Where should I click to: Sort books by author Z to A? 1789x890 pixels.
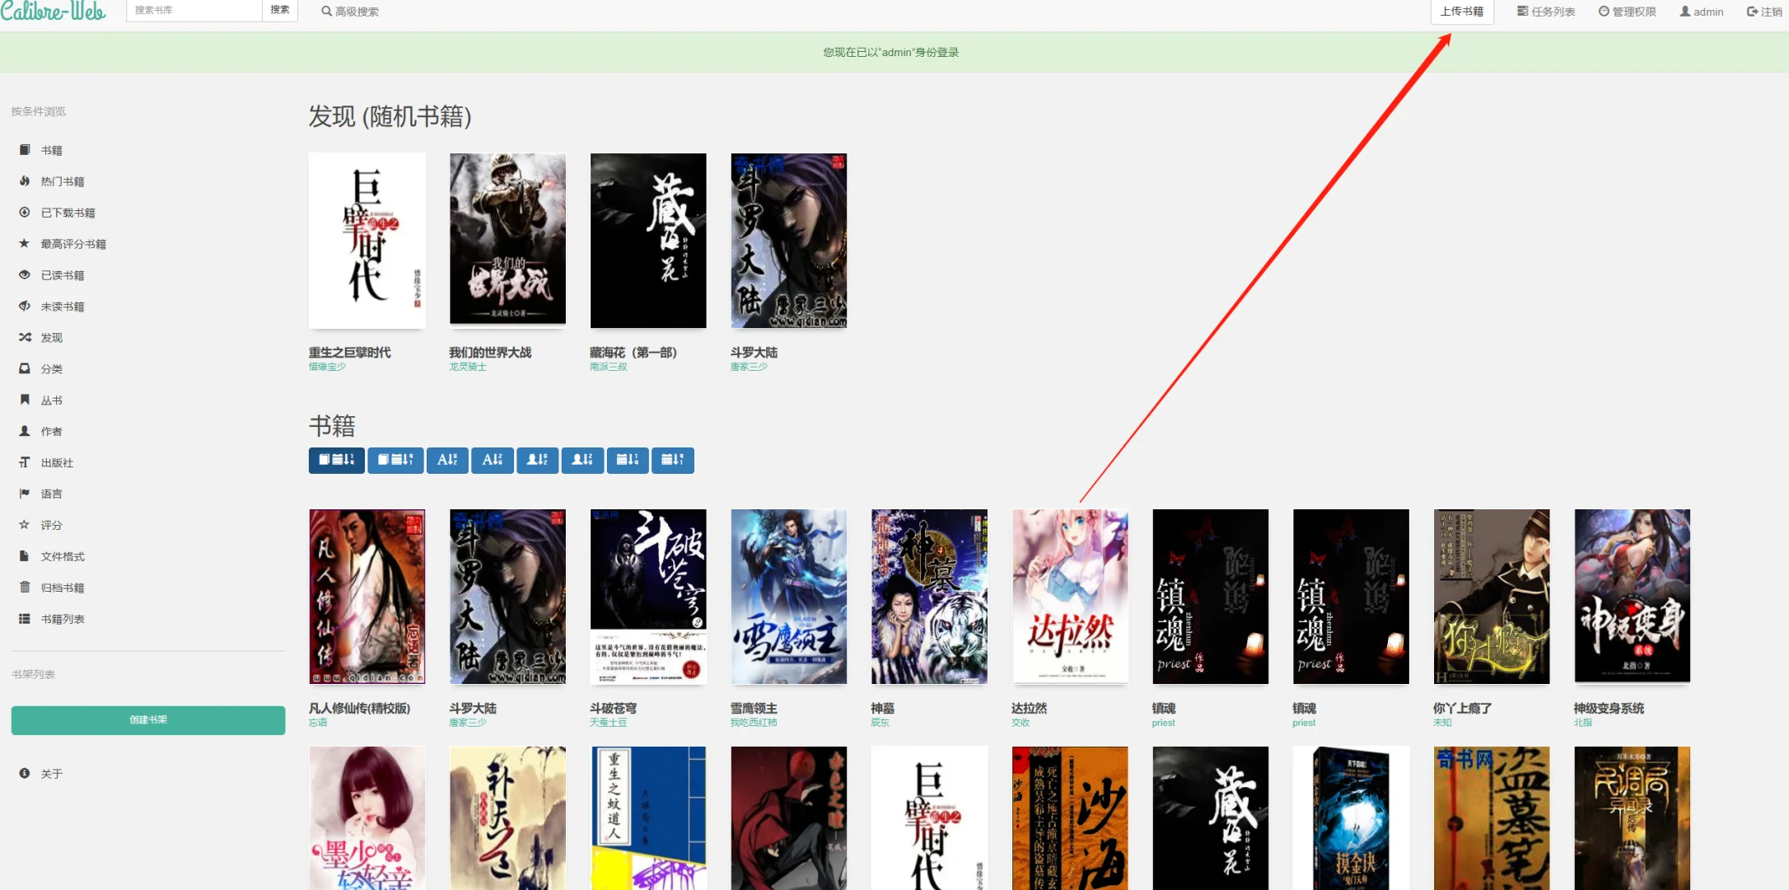click(582, 460)
